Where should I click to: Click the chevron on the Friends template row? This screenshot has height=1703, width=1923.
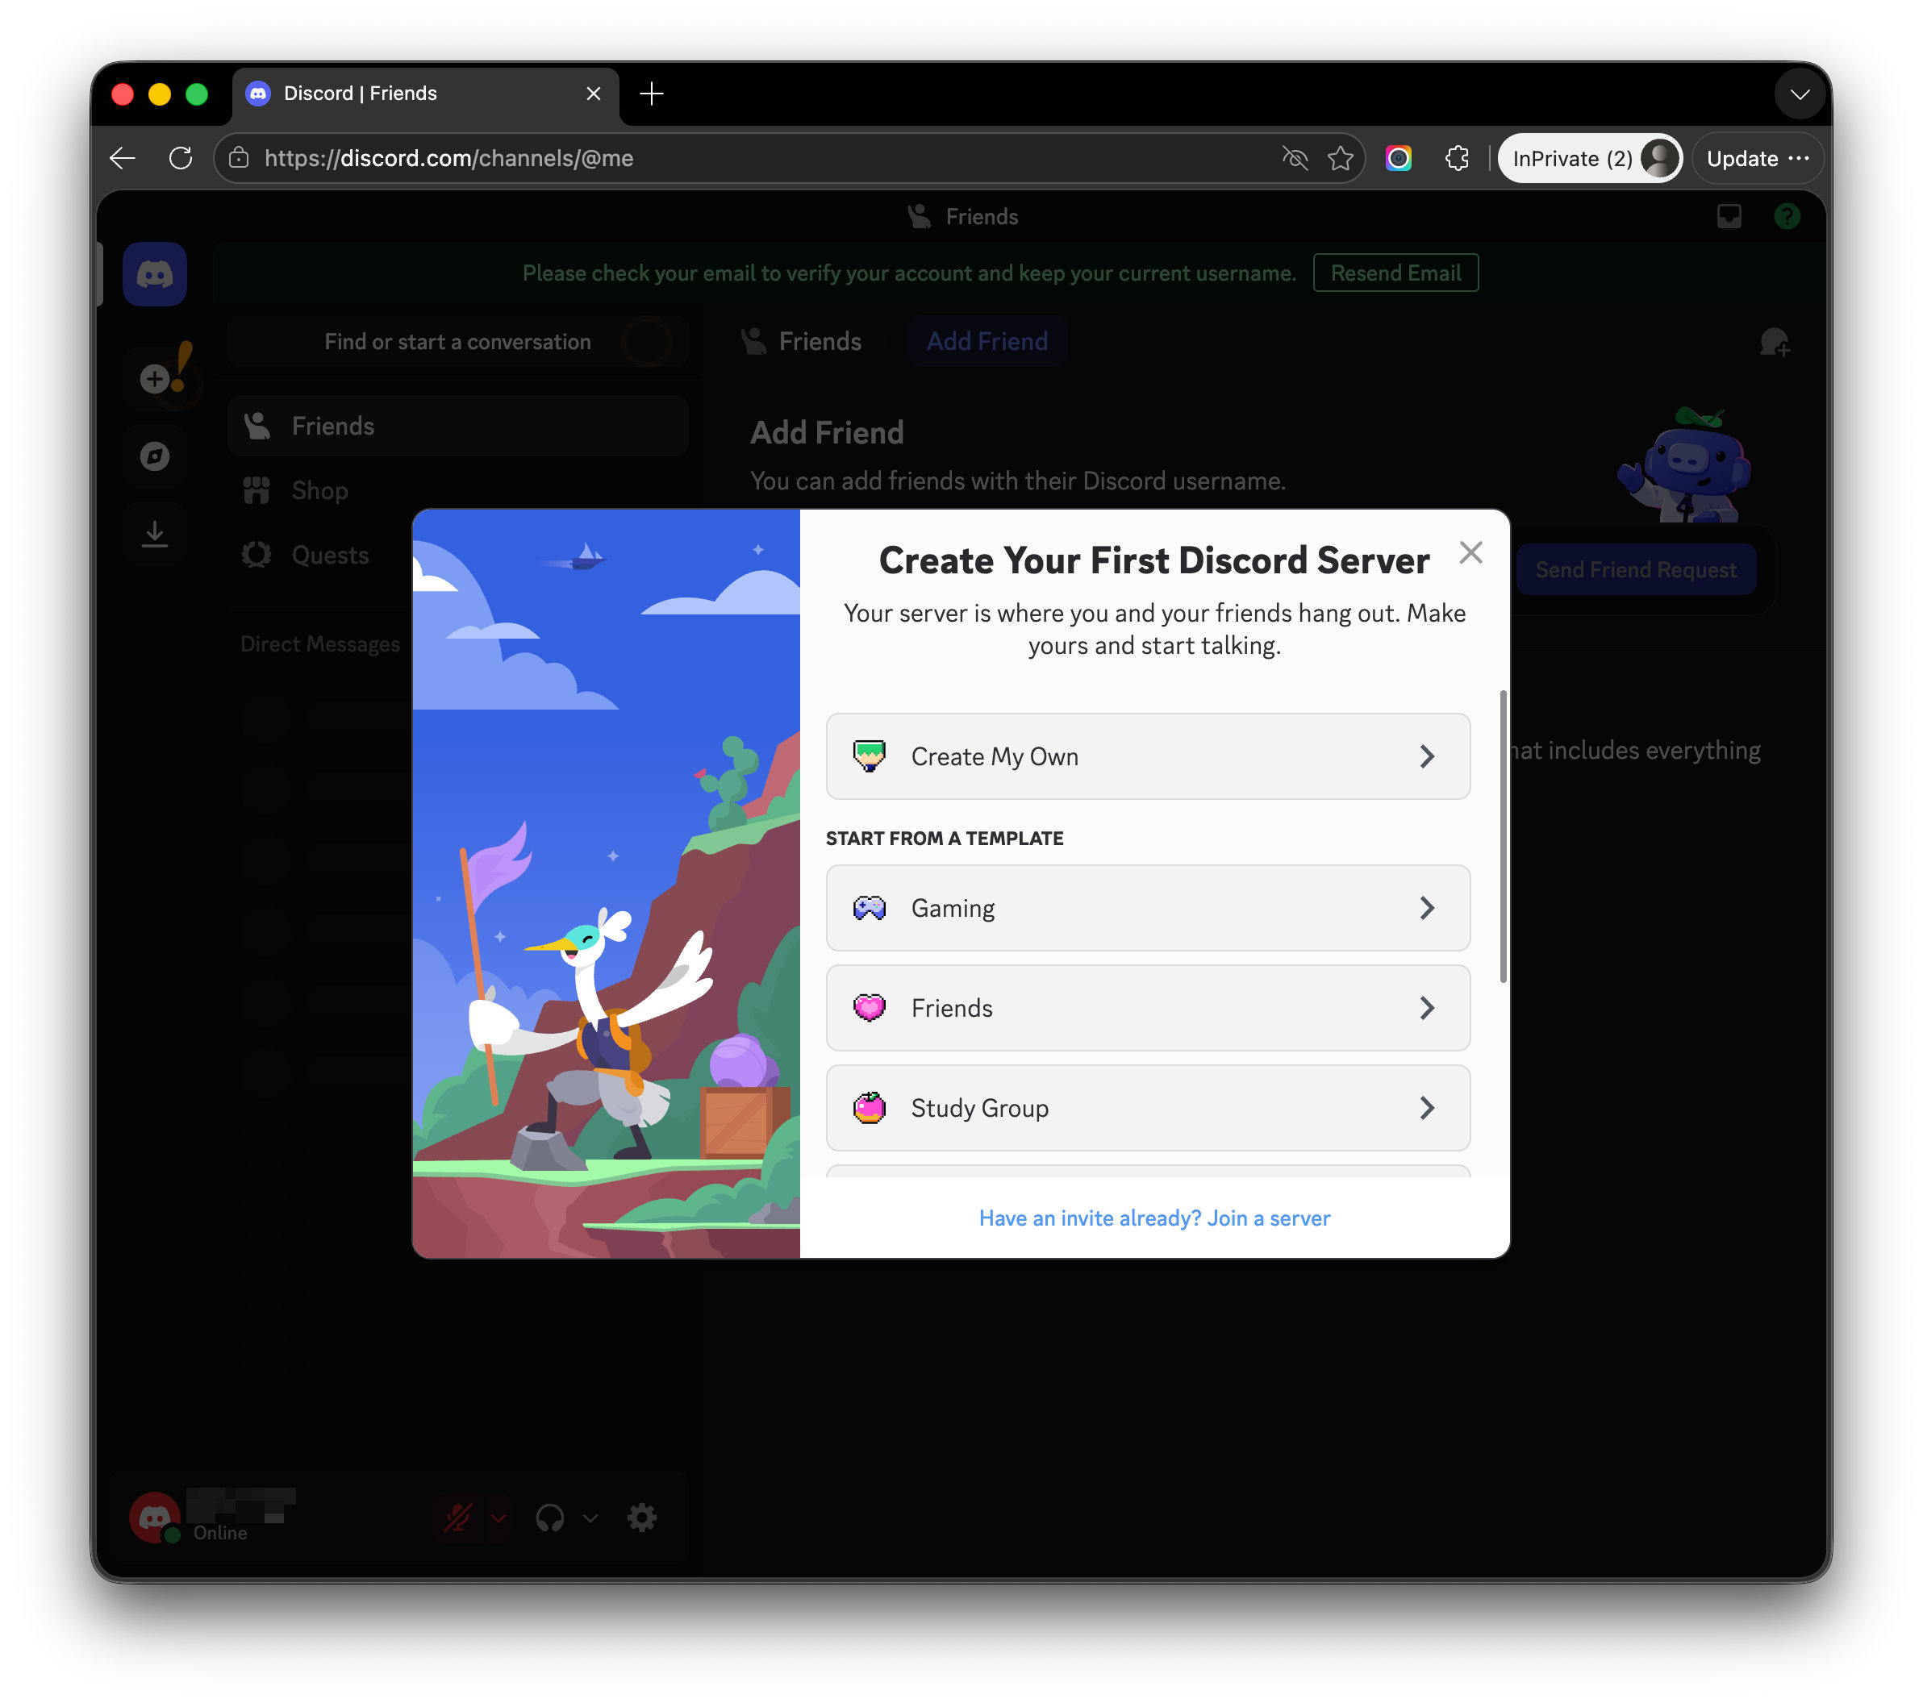pyautogui.click(x=1427, y=1007)
